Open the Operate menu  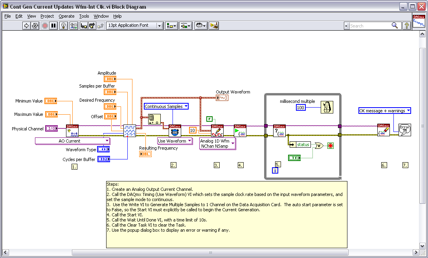click(x=66, y=16)
